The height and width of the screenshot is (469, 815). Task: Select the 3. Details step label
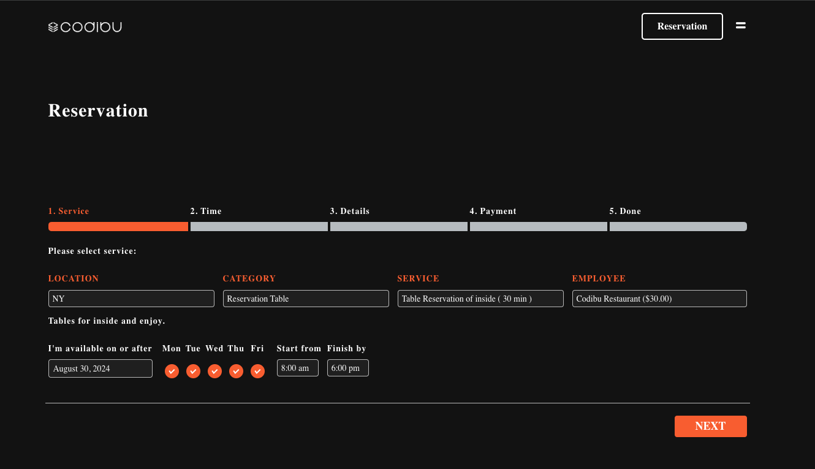[x=349, y=211]
